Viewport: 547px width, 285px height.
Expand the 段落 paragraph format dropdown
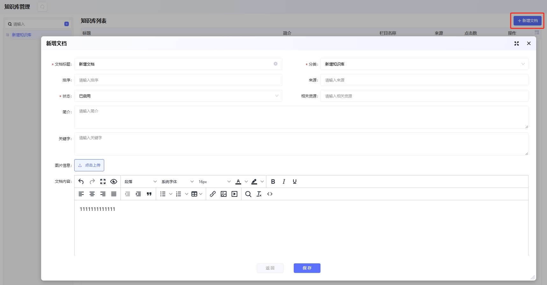[x=140, y=182]
